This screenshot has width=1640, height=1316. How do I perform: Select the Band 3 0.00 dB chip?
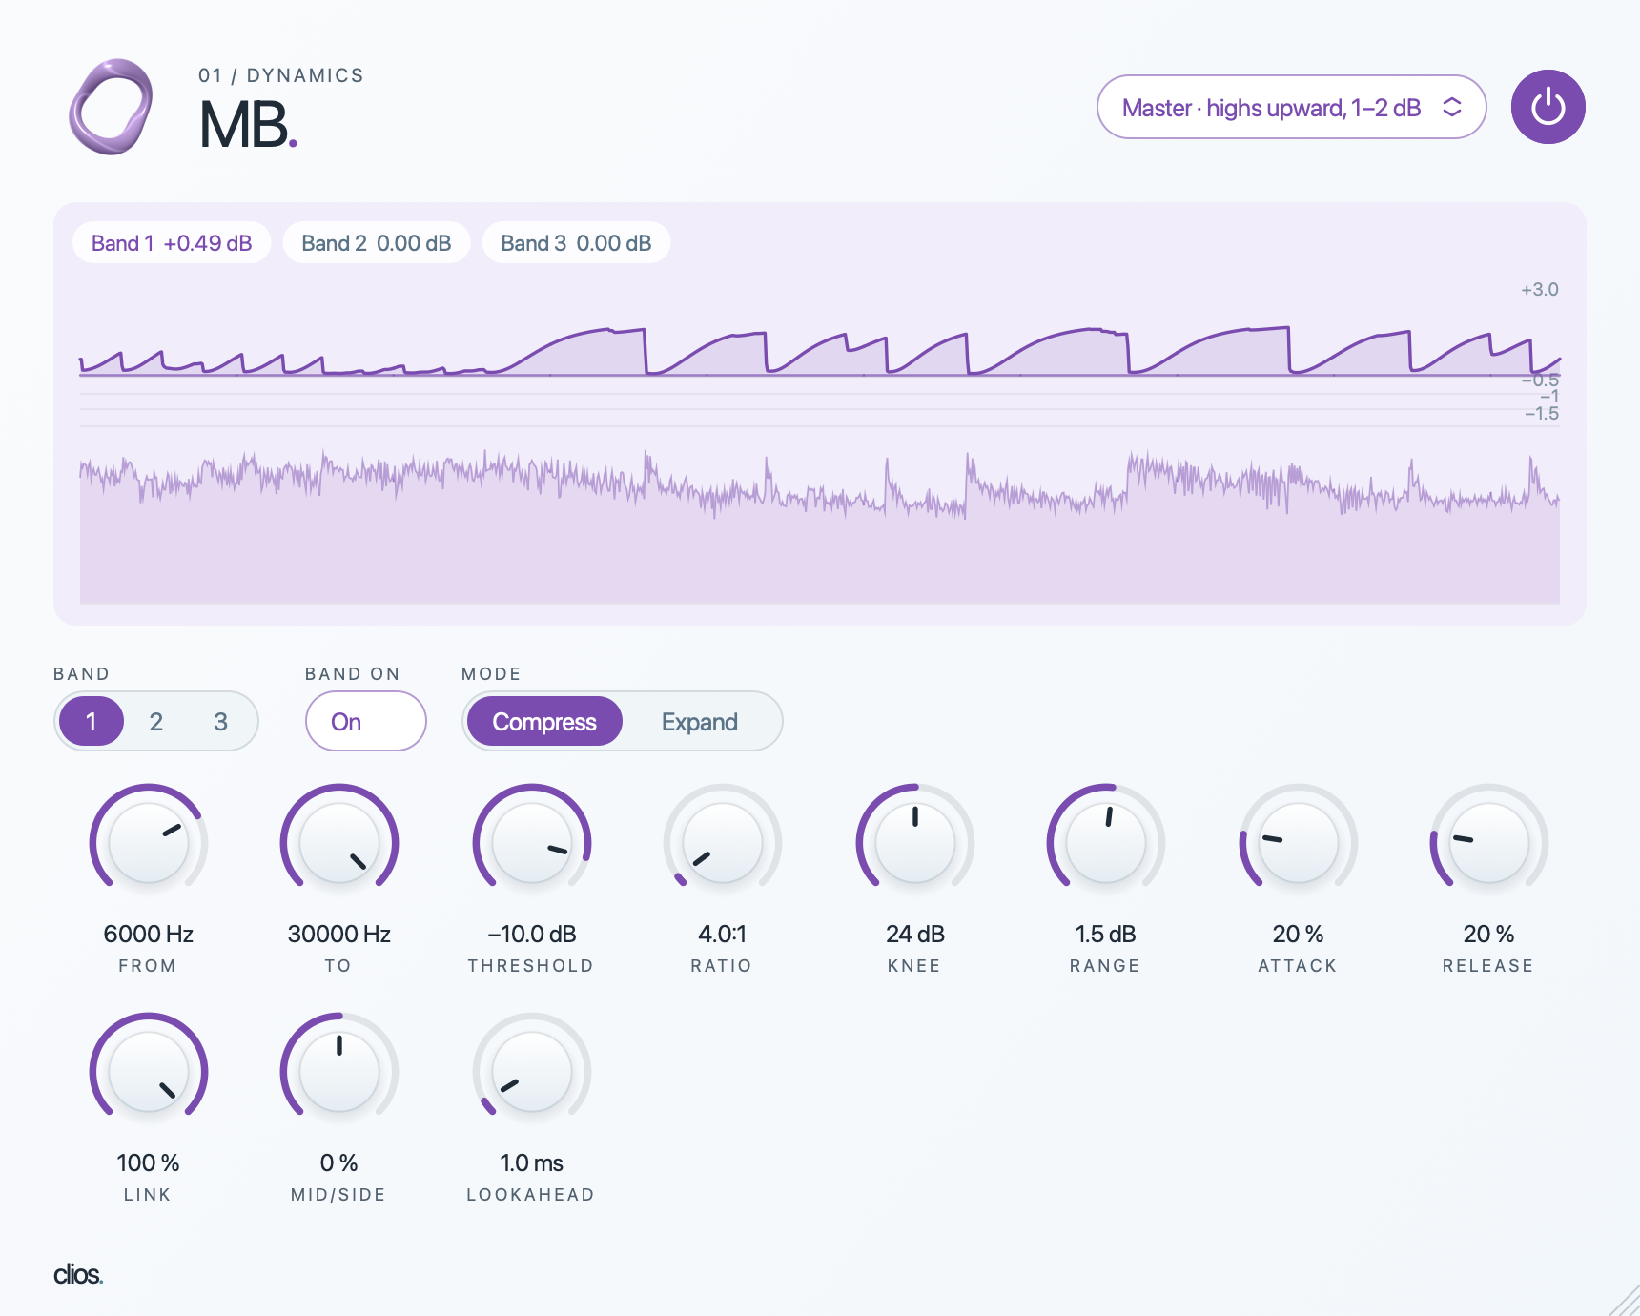pos(576,243)
